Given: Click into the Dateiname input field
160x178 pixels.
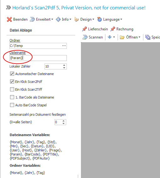Looking at the screenshot, I should coord(38,58).
